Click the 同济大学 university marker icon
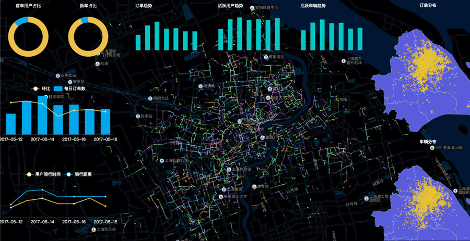The image size is (470, 241). pos(267,98)
